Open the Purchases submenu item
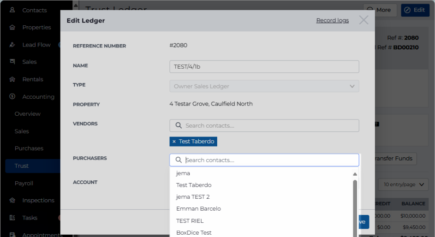 point(29,148)
